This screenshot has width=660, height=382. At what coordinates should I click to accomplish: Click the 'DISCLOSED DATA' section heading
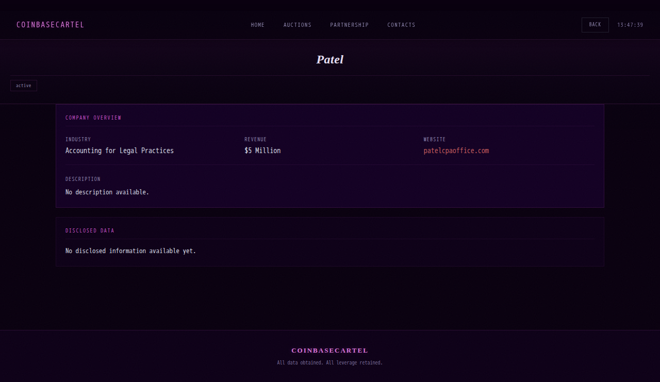(x=90, y=231)
